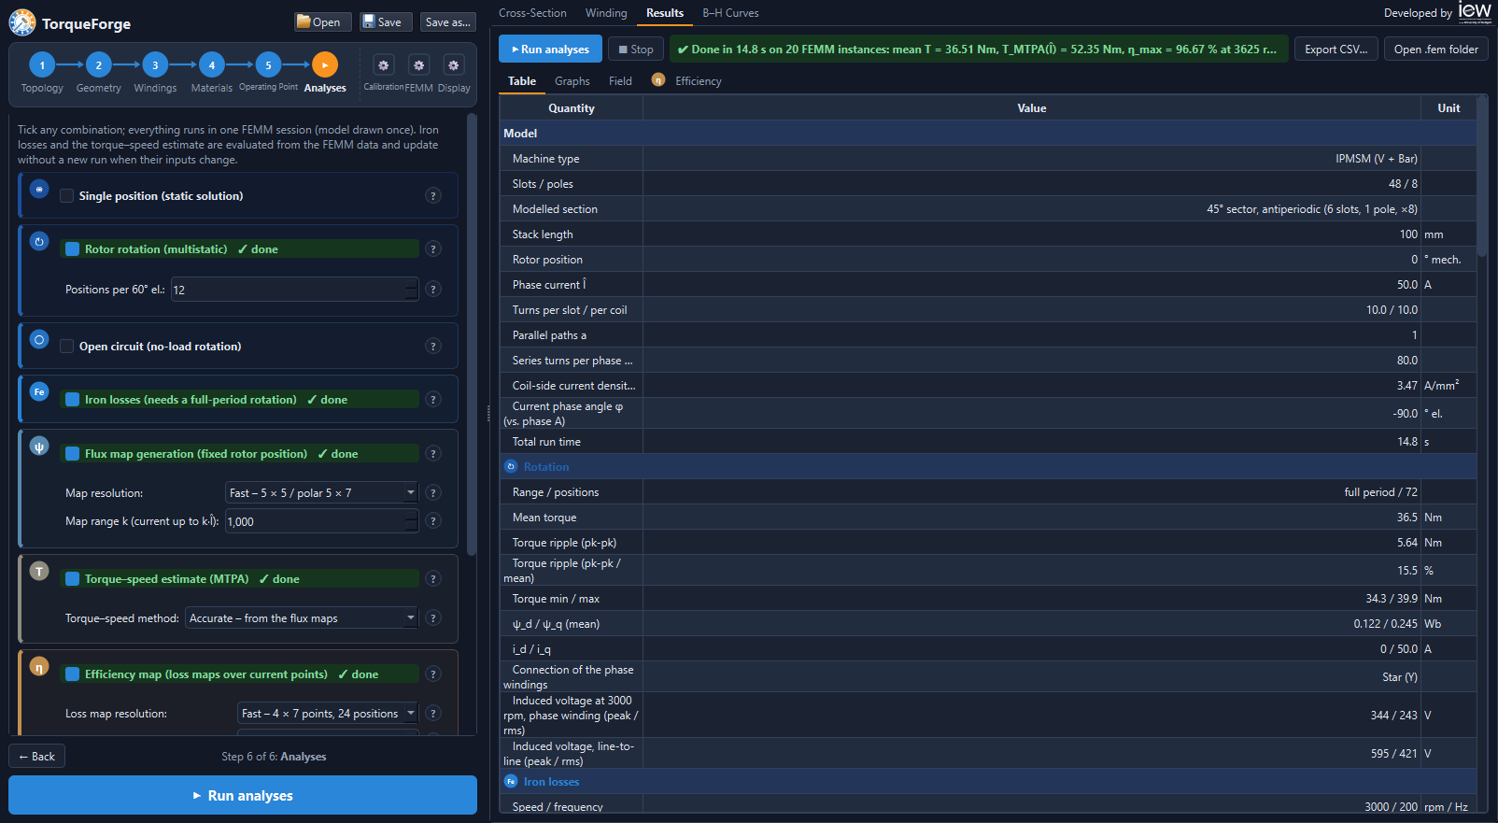Go to step 1 Topology
The height and width of the screenshot is (823, 1498).
tap(42, 65)
